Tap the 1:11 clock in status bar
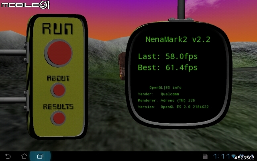The height and width of the screenshot is (161, 257). [221, 156]
